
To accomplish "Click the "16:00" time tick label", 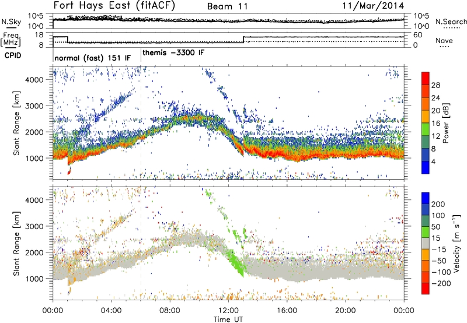I will tap(287, 311).
